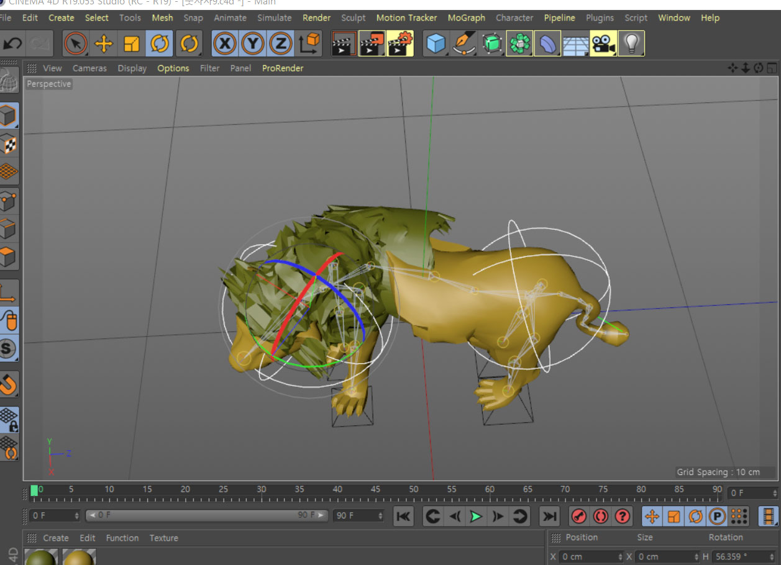
Task: Open the Character menu
Action: (514, 18)
